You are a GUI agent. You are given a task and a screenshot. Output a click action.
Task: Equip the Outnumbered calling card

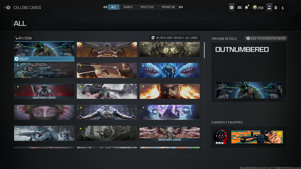[x=44, y=59]
